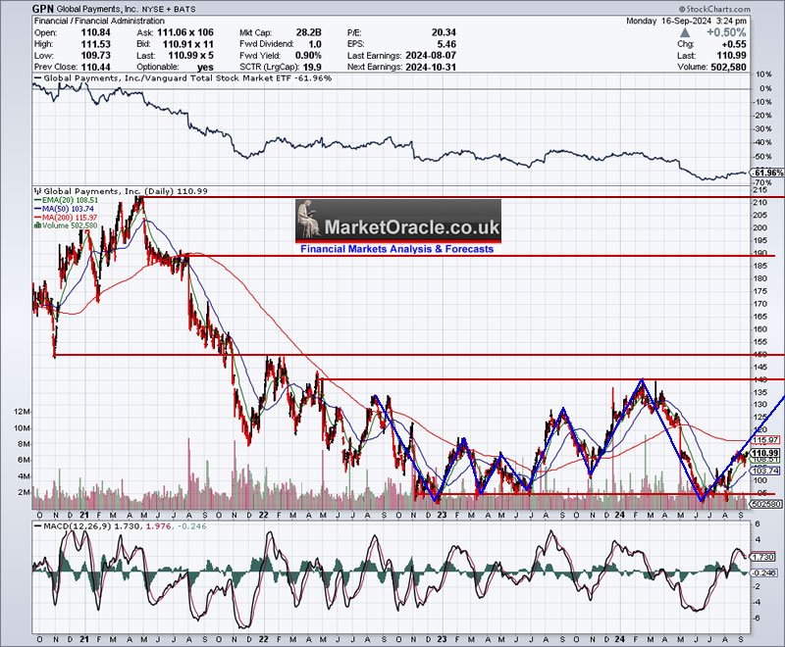Click the Open price 110.84
Image resolution: width=785 pixels, height=647 pixels.
(x=95, y=32)
